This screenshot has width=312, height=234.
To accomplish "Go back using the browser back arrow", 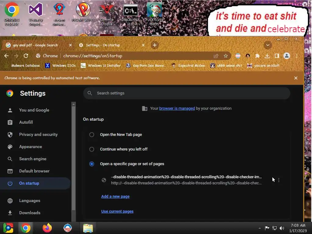I will pos(6,56).
